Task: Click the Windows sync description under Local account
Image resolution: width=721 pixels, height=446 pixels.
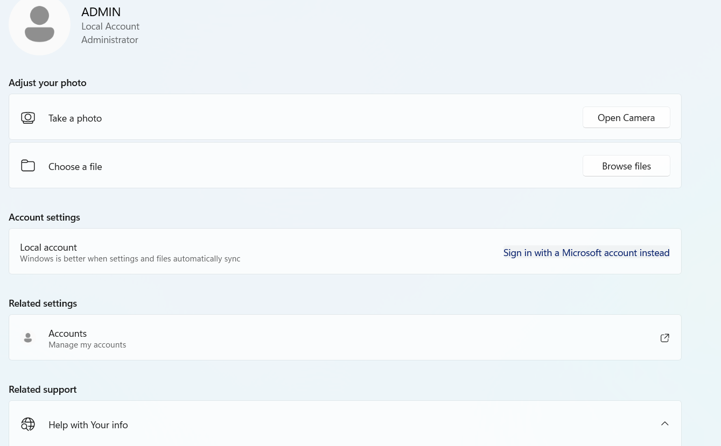Action: [130, 259]
